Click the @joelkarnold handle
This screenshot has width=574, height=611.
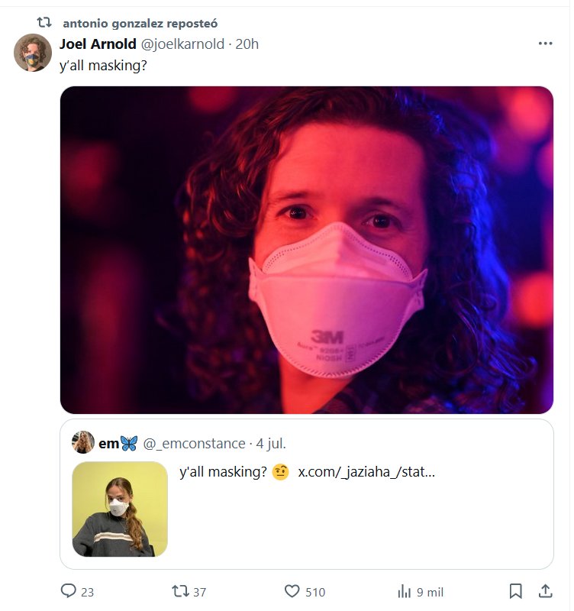pyautogui.click(x=183, y=44)
